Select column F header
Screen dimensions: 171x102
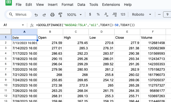point(153,32)
